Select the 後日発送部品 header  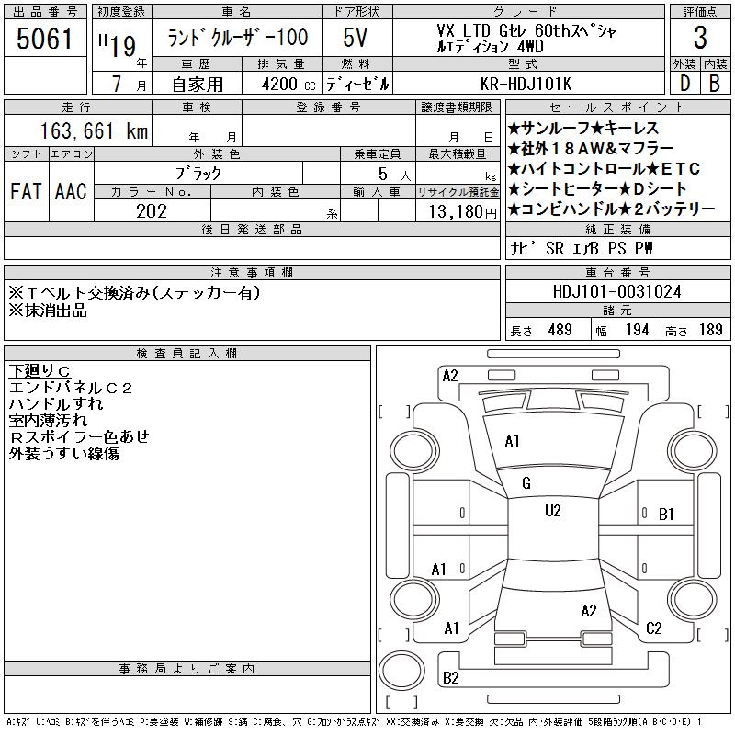tap(252, 229)
